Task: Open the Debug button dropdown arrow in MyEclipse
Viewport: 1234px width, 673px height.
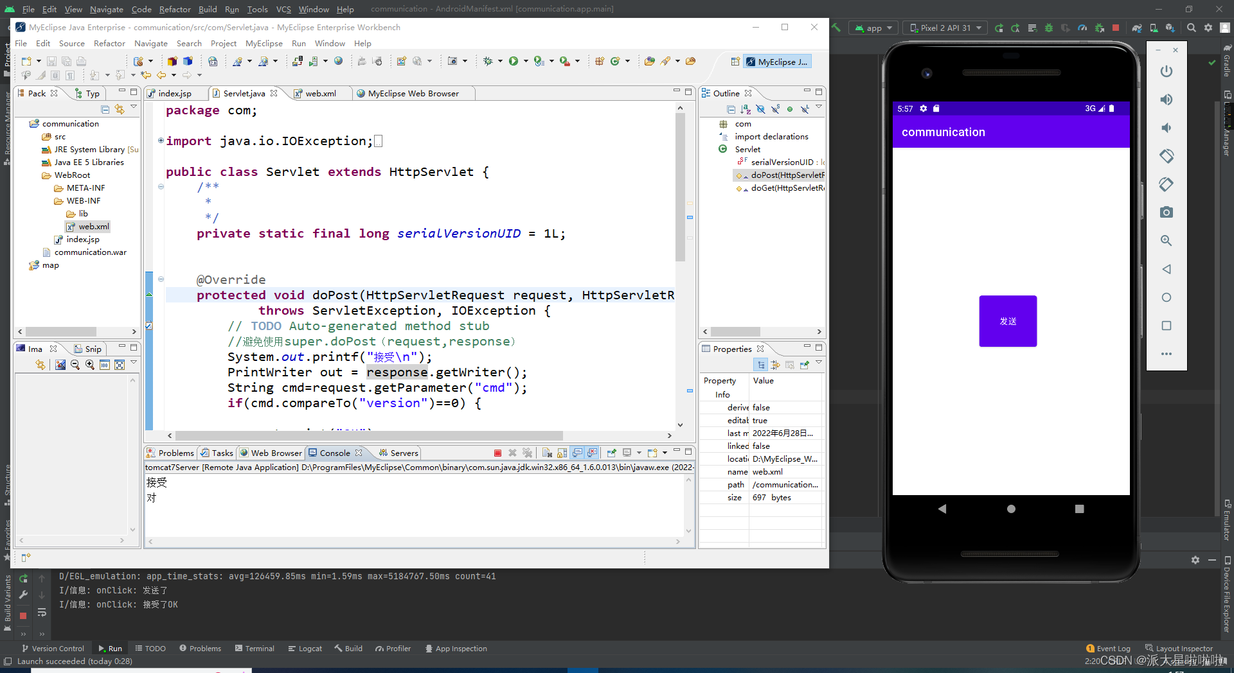Action: pyautogui.click(x=500, y=61)
